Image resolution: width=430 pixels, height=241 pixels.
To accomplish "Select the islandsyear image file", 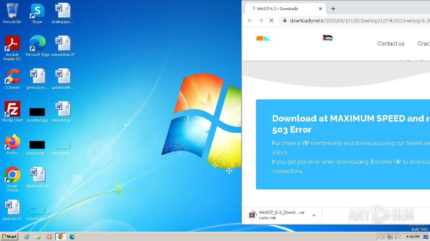I will (37, 147).
